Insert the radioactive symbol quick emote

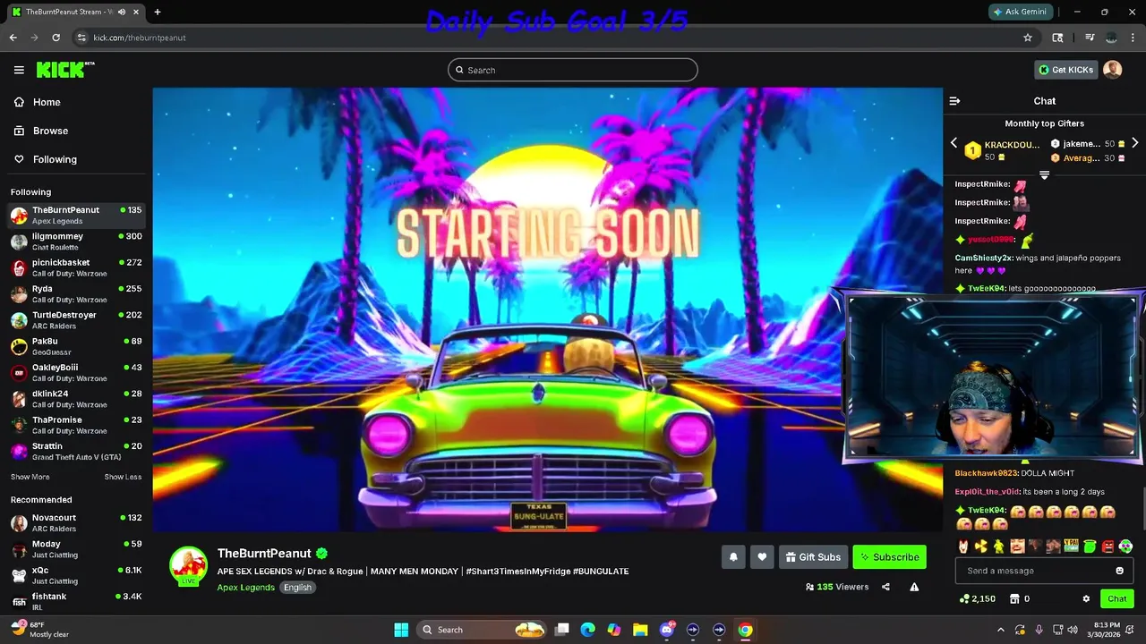(980, 546)
